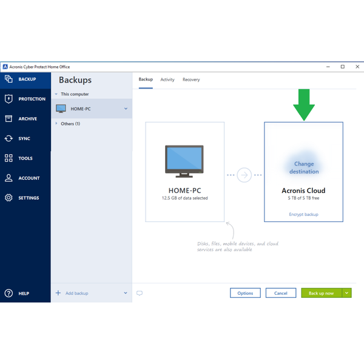Expand the Others (1) group
The height and width of the screenshot is (364, 364).
[56, 124]
